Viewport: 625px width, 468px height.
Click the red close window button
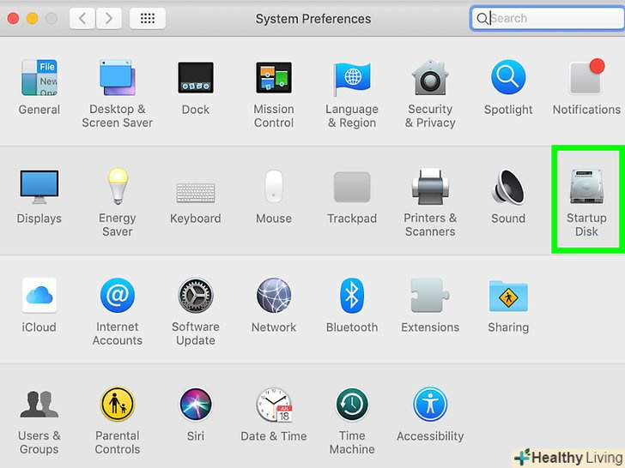click(x=13, y=18)
